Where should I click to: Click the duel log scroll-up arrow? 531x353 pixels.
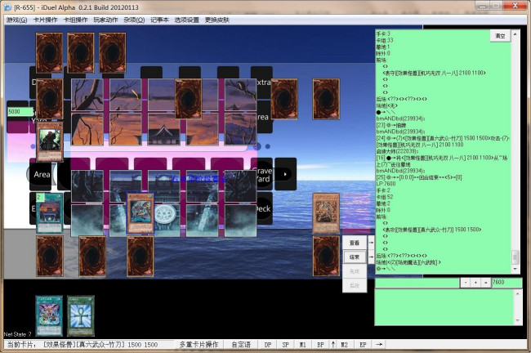click(x=515, y=34)
